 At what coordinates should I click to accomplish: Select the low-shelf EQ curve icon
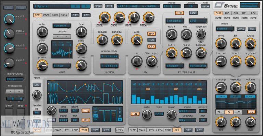click(x=220, y=112)
